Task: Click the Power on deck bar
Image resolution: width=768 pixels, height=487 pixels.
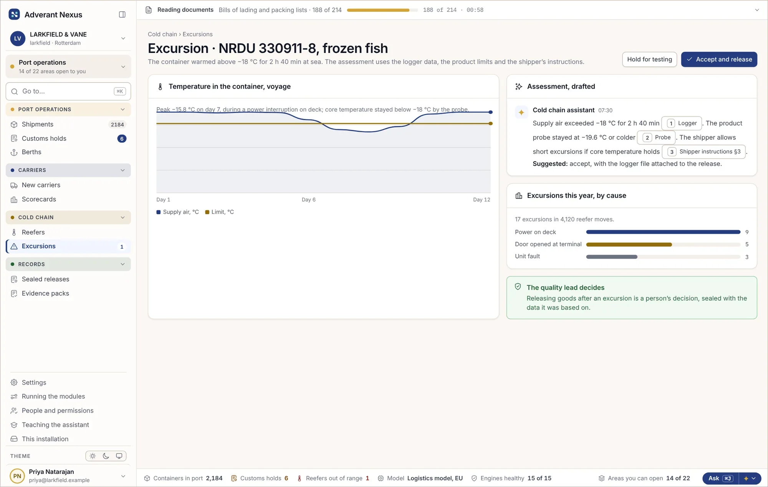Action: [663, 232]
